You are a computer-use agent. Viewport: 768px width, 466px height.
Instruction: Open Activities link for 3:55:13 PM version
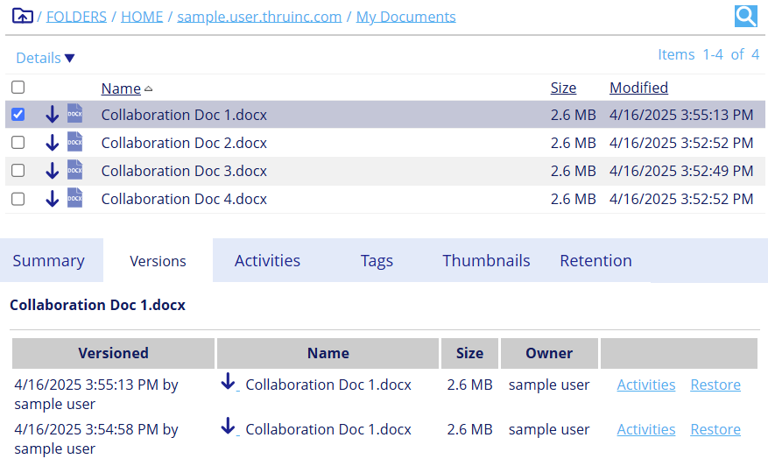point(645,385)
